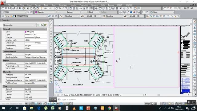Toggle the layer on/off lightbulb for ANNOTATION

6,16
